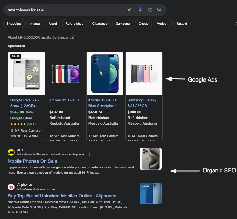Select the Refurbished filter chip
Image resolution: width=237 pixels, height=219 pixels.
pos(75,24)
